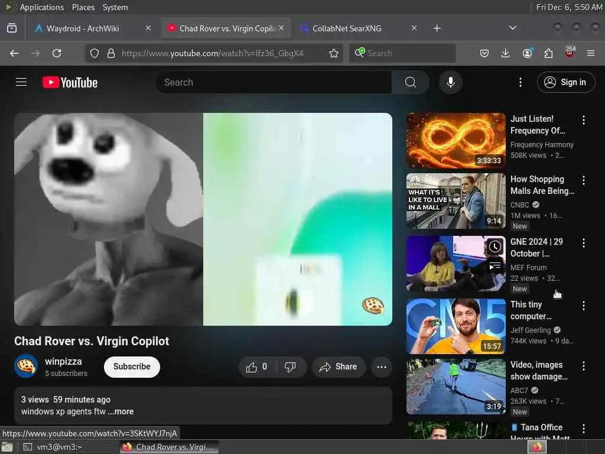
Task: Play the Just Listen Frequency thumbnail
Action: pyautogui.click(x=456, y=141)
